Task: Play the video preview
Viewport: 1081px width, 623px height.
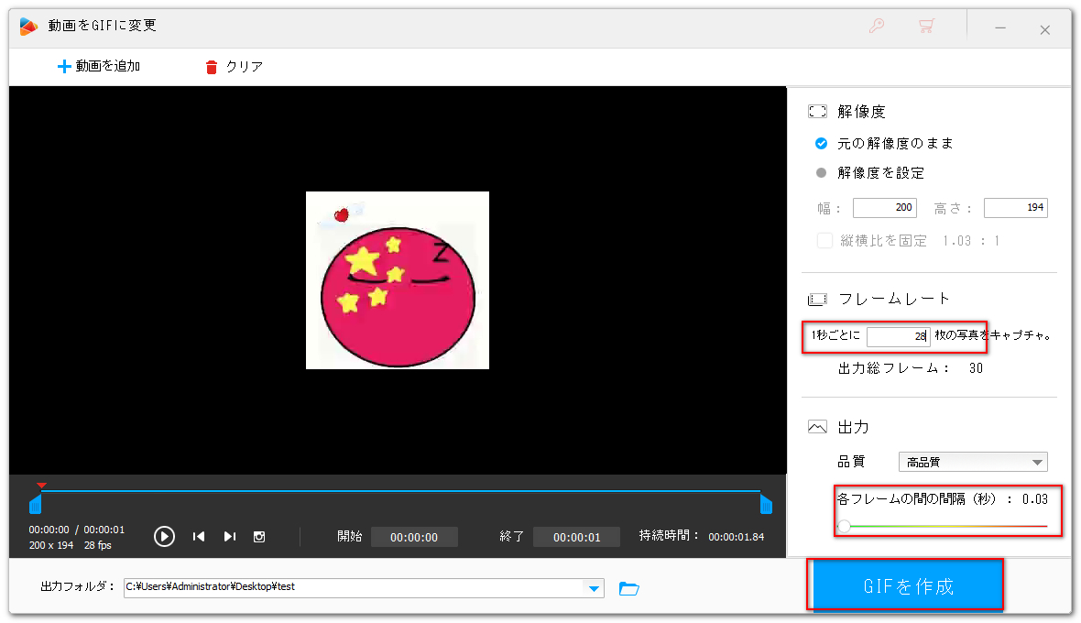Action: [x=164, y=537]
